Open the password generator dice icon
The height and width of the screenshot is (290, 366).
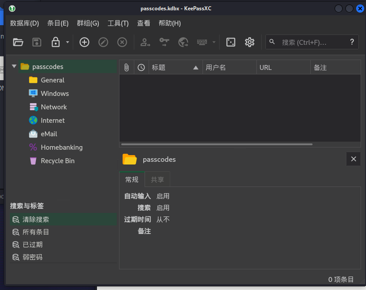(231, 43)
